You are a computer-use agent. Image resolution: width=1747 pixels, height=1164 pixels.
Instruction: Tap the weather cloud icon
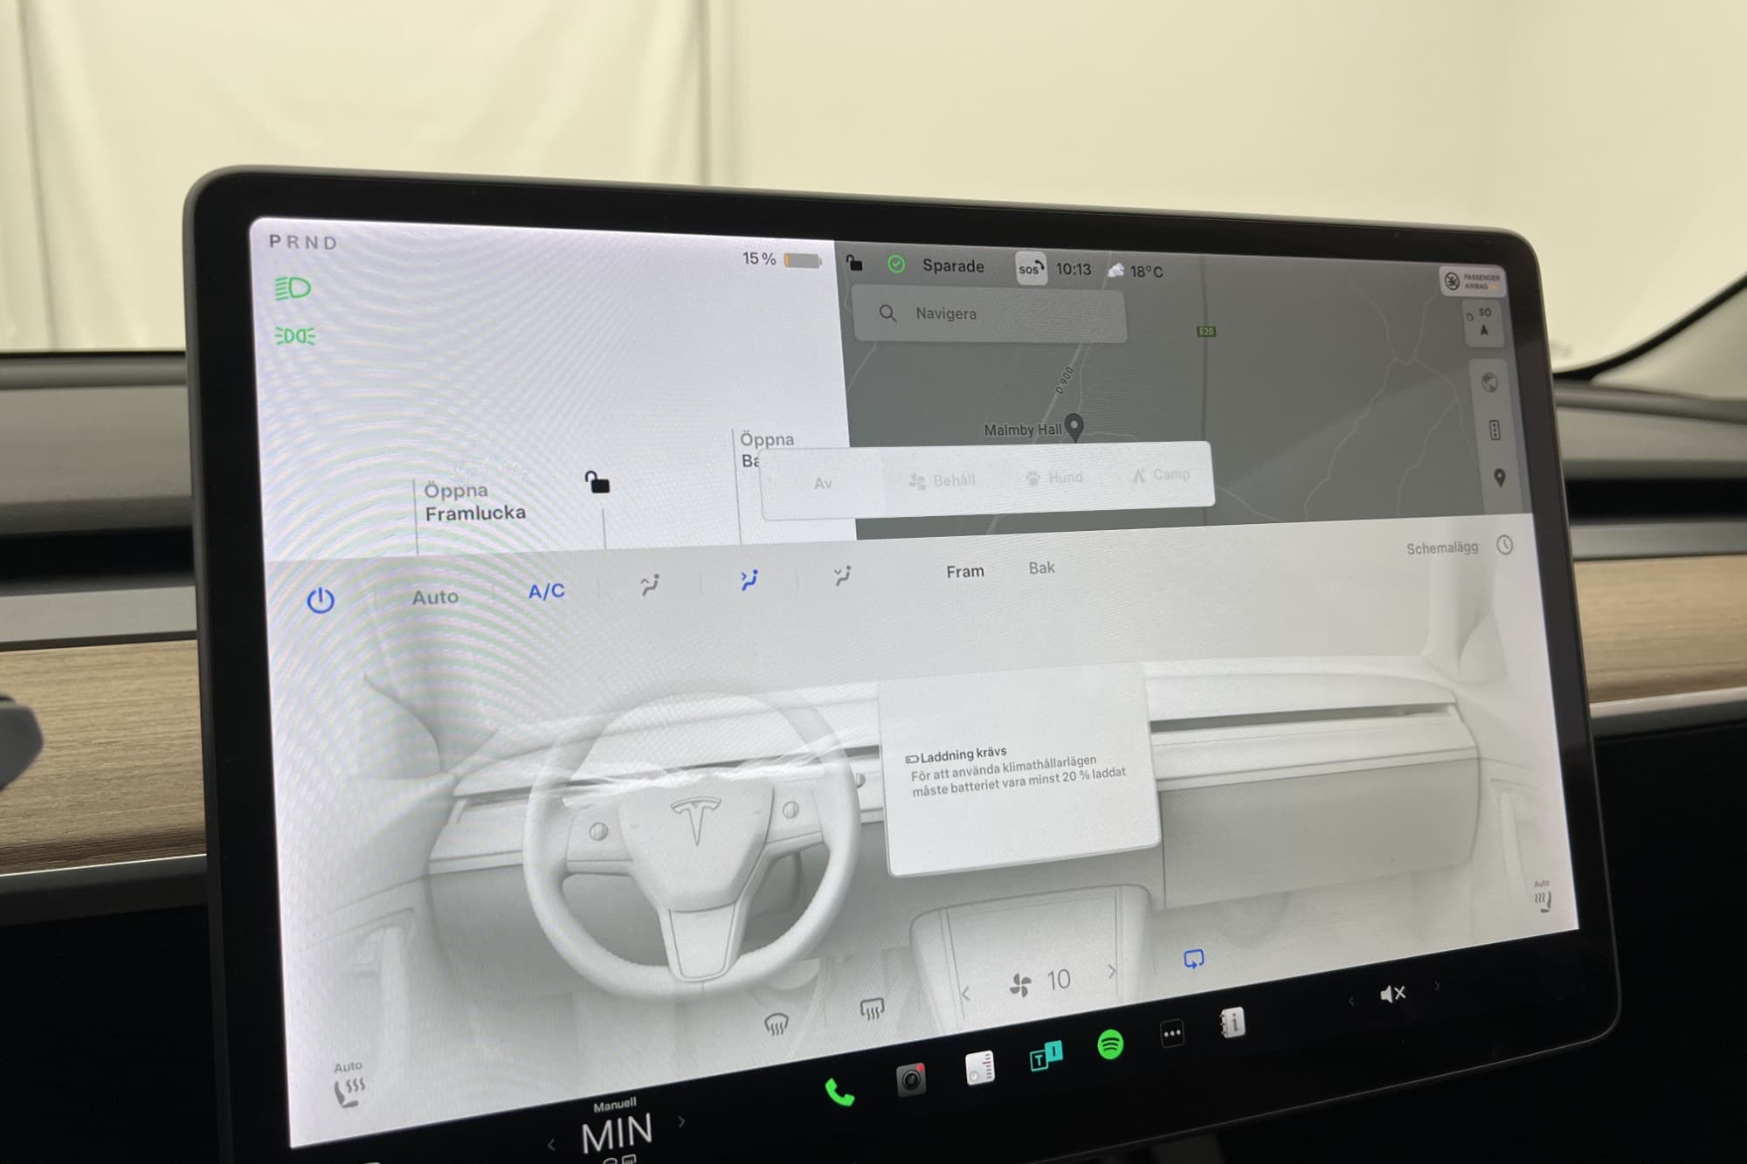tap(1115, 270)
